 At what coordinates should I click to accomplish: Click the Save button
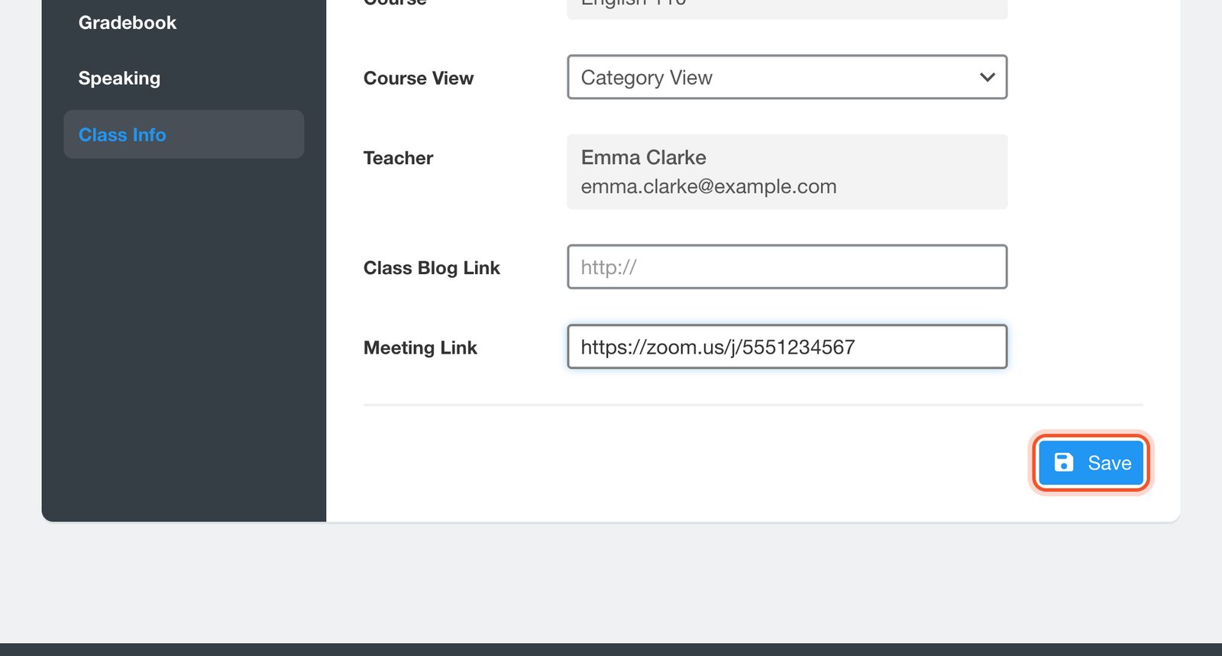click(x=1091, y=463)
